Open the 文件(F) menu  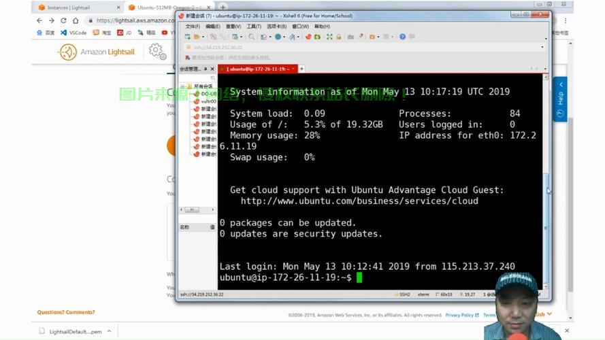(193, 27)
